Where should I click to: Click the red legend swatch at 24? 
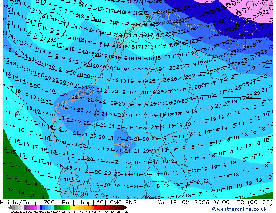pos(95,207)
